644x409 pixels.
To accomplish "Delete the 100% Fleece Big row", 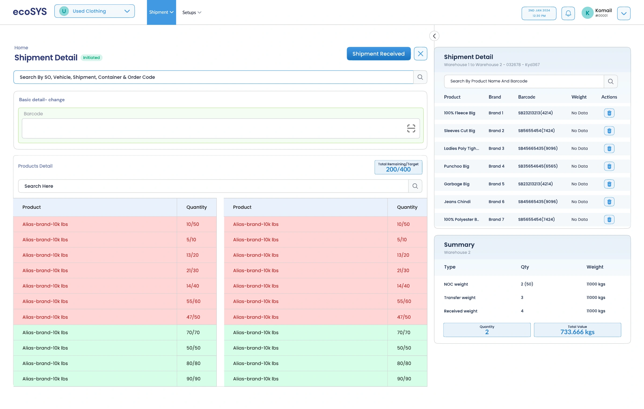I will [x=609, y=113].
